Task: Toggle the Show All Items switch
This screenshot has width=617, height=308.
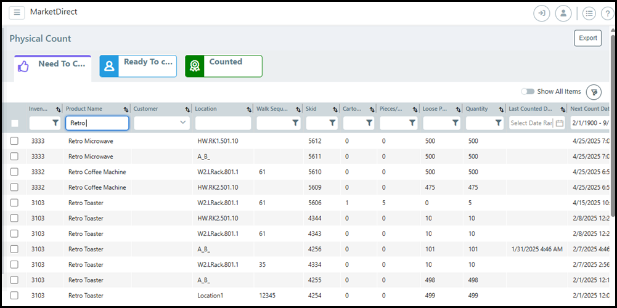Action: pos(528,92)
